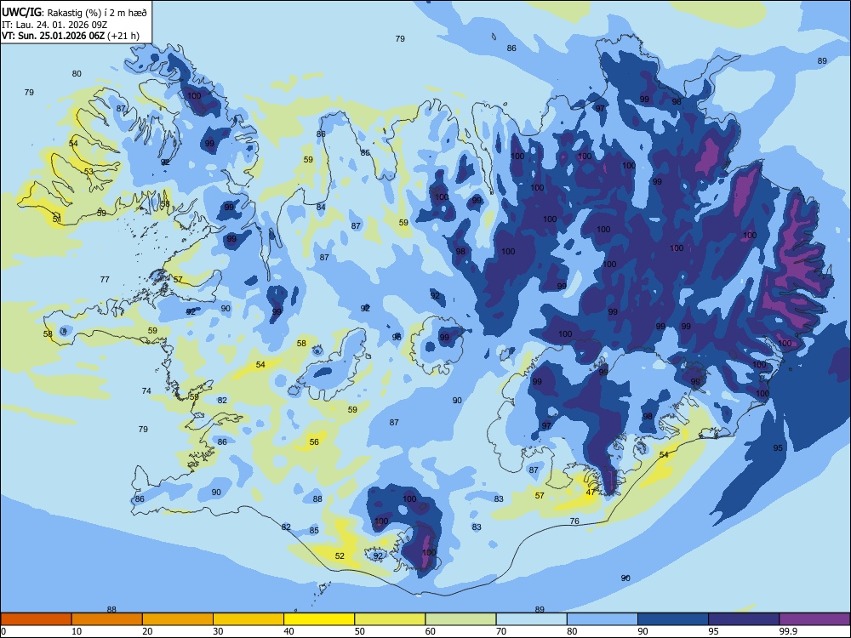This screenshot has height=638, width=851.
Task: Click the 'VT: Sun. 25.01.2026 06Z (+21 h)' line
Action: click(70, 36)
